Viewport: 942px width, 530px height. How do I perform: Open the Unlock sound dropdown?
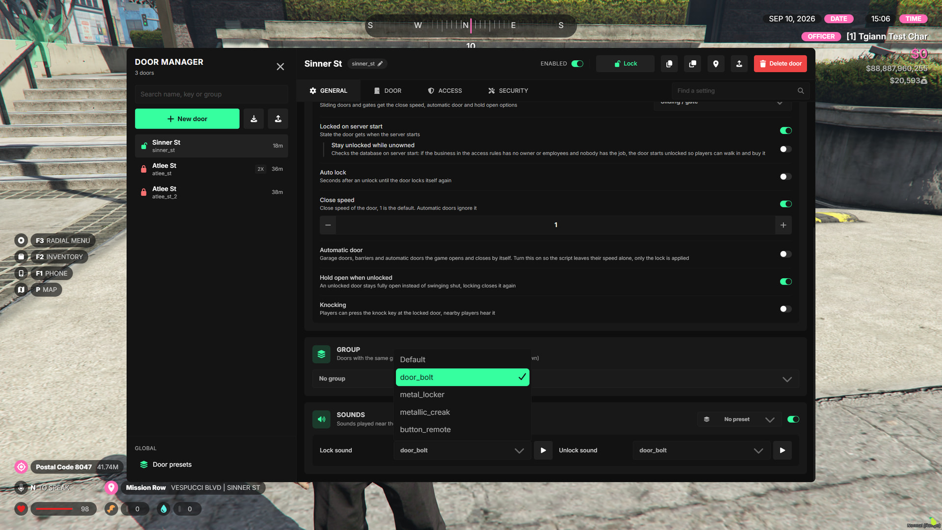702,450
